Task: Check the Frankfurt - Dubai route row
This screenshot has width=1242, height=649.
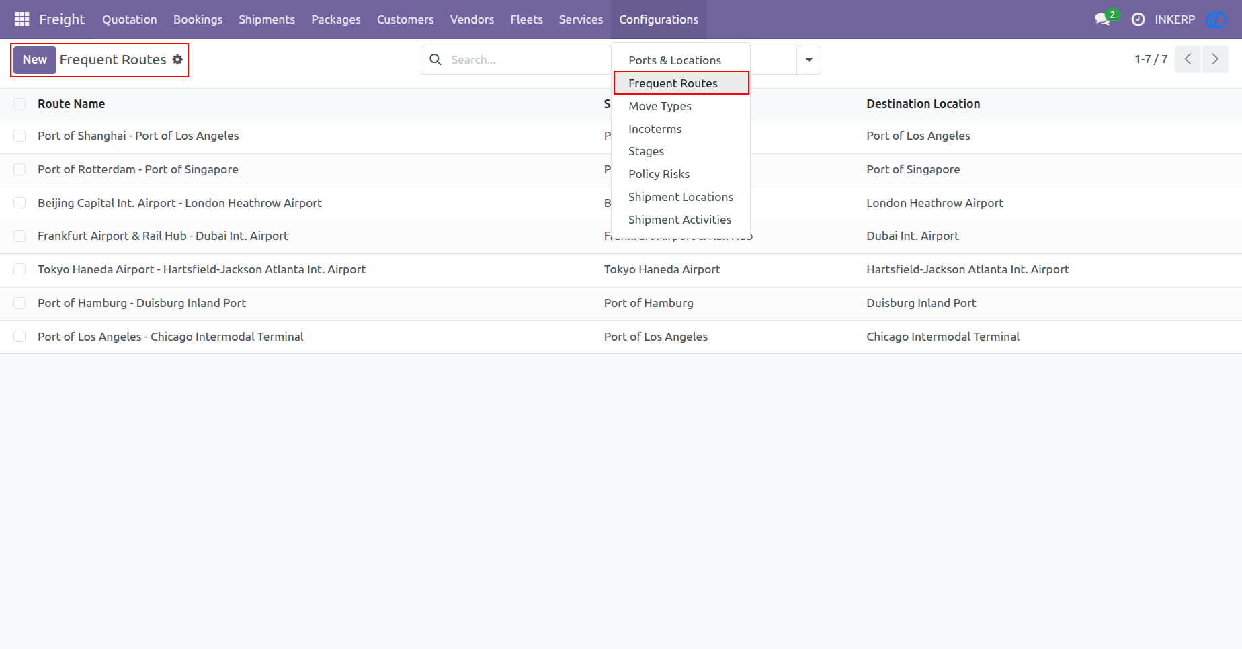Action: click(x=19, y=236)
